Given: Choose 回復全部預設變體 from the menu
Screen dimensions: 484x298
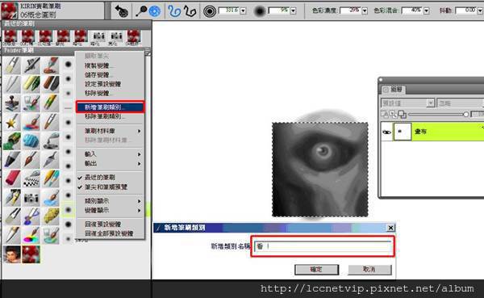Looking at the screenshot, I should pos(110,233).
